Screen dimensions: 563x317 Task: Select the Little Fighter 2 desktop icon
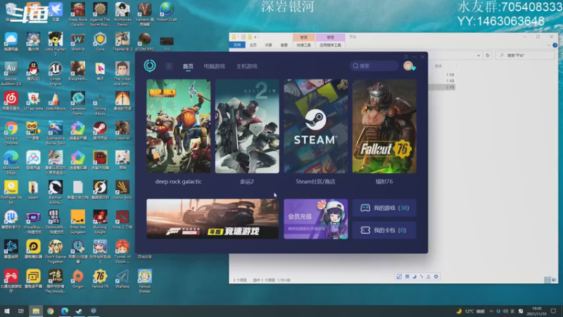point(56,44)
